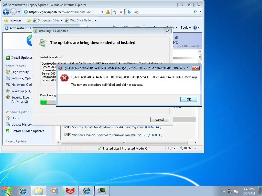The image size is (262, 196).
Task: Open Update History
Action: tap(19, 125)
